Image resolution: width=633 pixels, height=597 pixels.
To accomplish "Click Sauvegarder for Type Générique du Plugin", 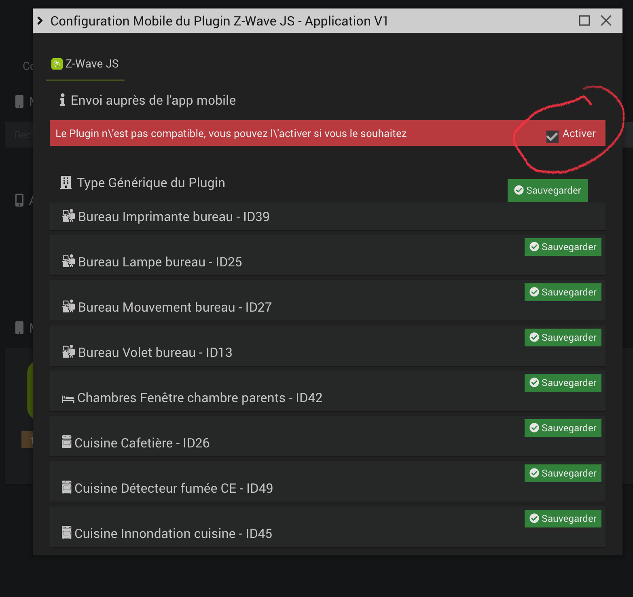I will pyautogui.click(x=547, y=190).
